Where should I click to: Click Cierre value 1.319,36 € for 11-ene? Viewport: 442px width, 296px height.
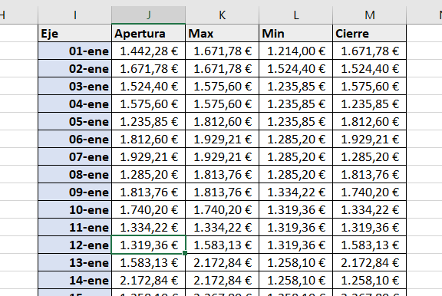pos(370,227)
